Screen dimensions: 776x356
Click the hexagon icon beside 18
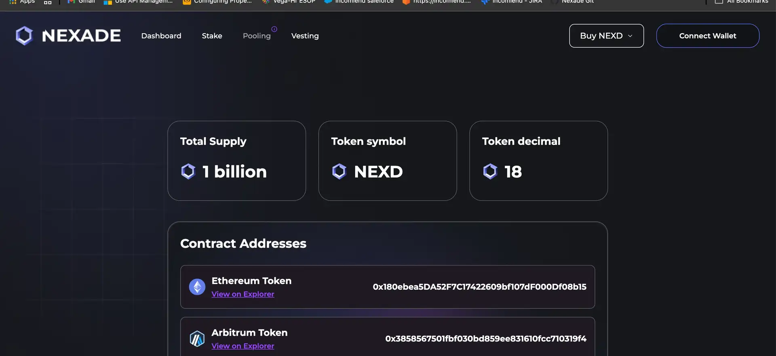(490, 171)
